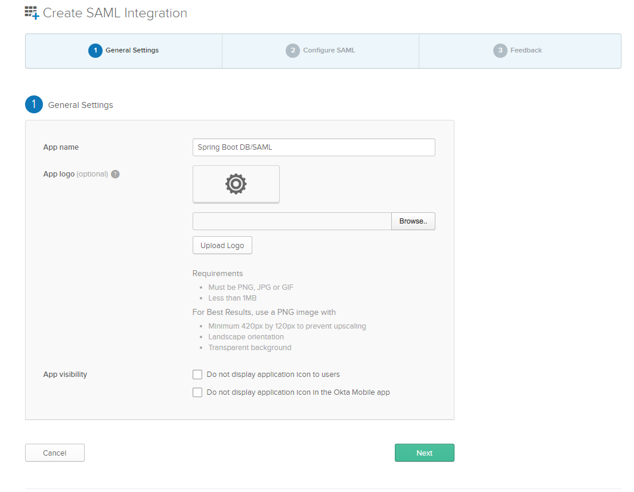The height and width of the screenshot is (492, 634).
Task: Go to the Configure SAML step tab
Action: tap(329, 51)
